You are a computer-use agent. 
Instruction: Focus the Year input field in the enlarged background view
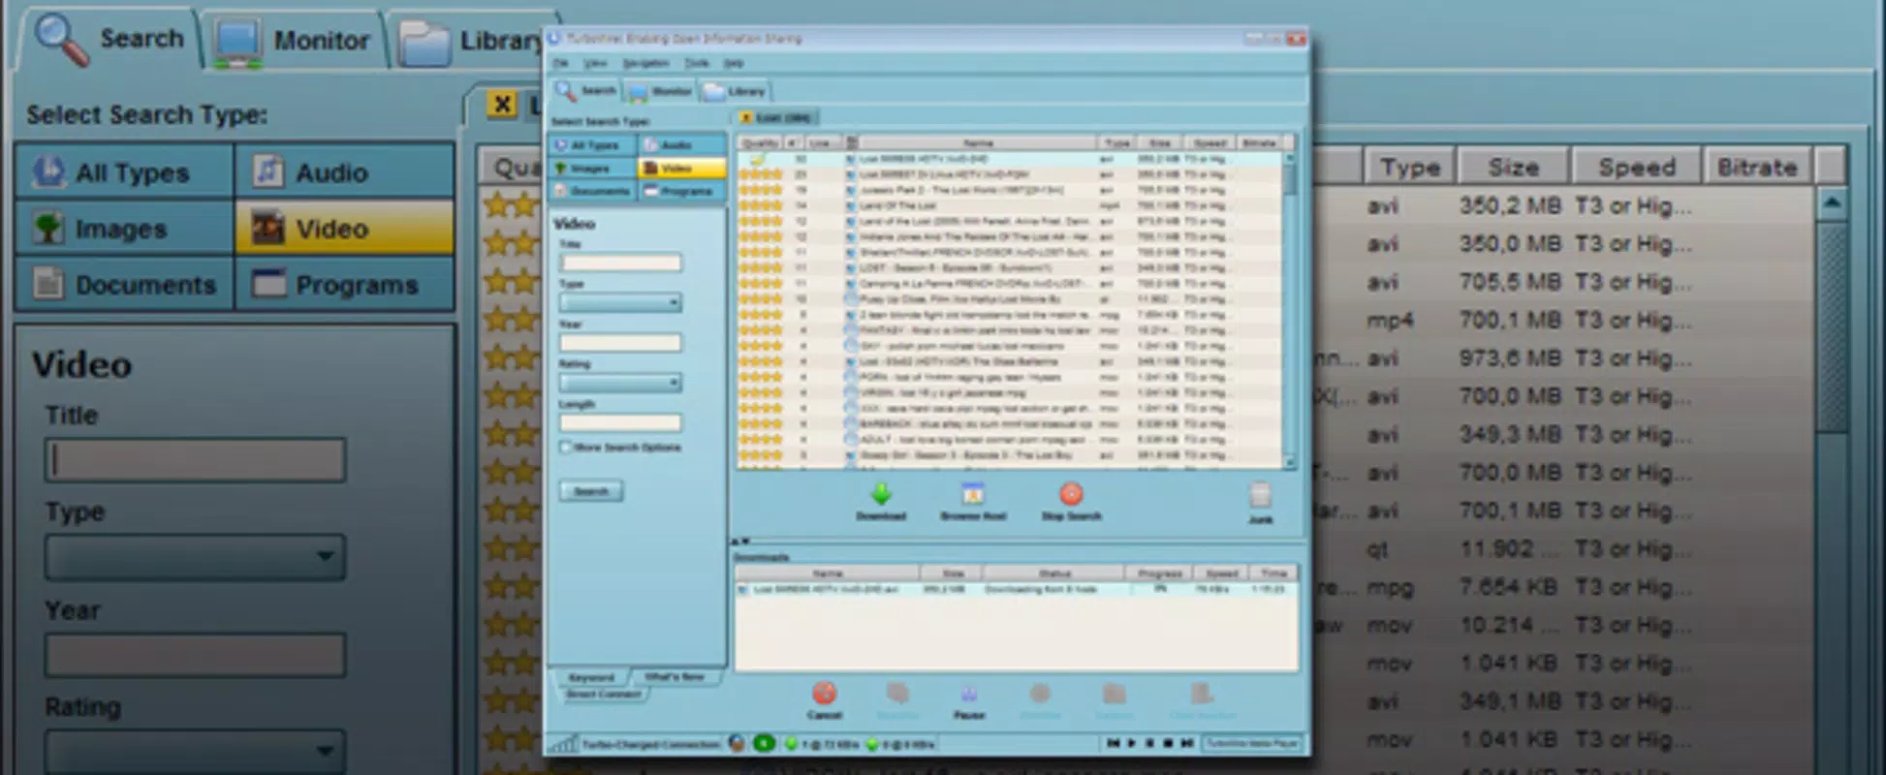(x=195, y=655)
